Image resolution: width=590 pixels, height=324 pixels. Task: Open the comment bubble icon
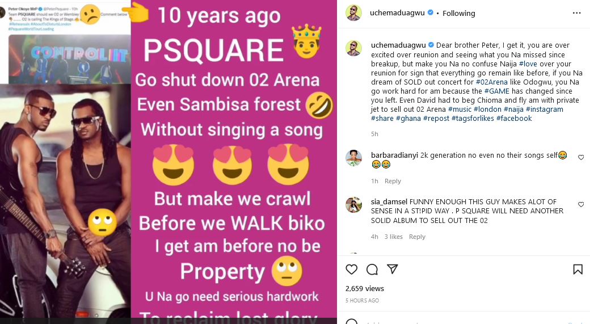(x=372, y=269)
